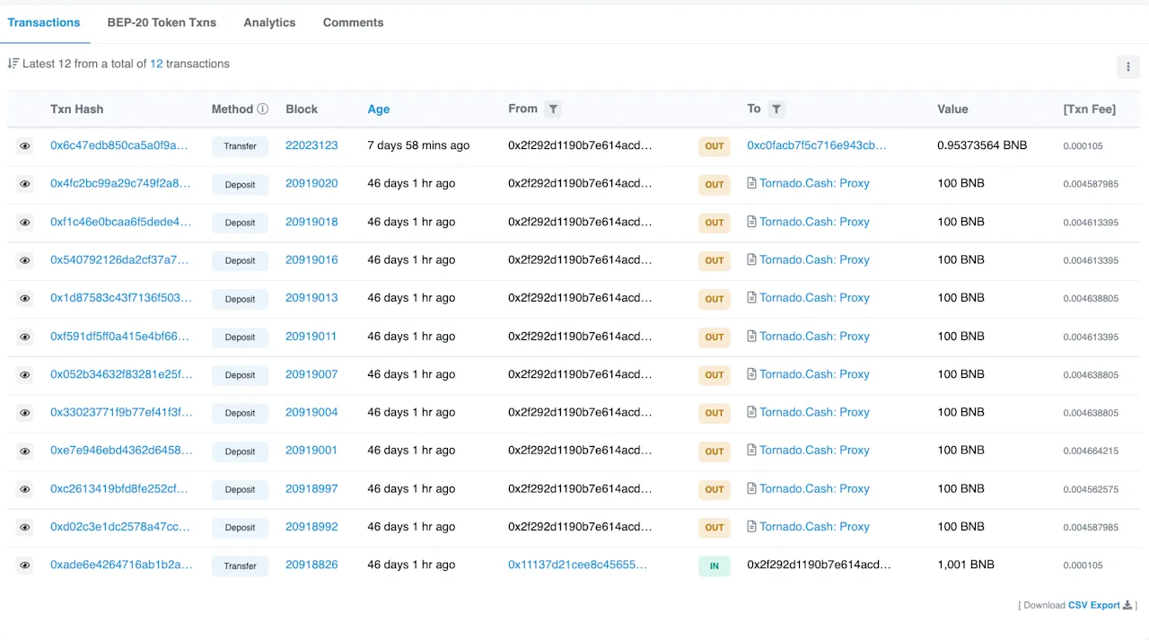Open transaction hash 0x4fc2bc99a29c749f2a8

120,183
